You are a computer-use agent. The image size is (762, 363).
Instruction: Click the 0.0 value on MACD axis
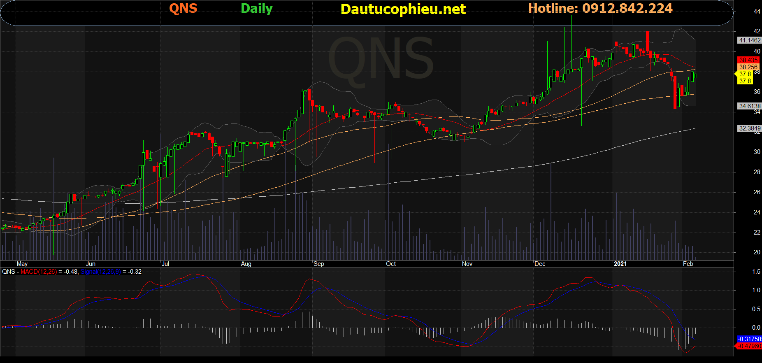tap(756, 328)
